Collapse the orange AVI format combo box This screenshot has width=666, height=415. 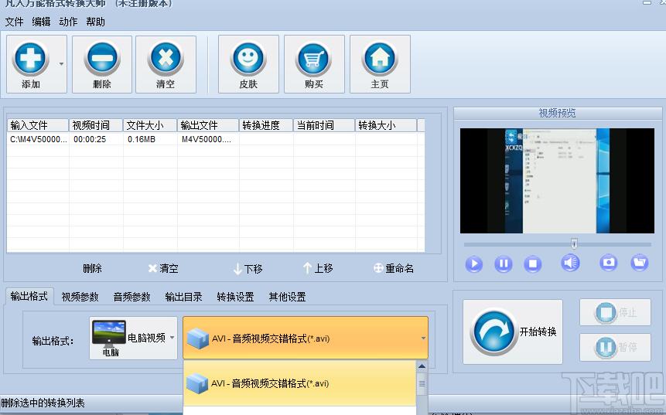pos(306,338)
